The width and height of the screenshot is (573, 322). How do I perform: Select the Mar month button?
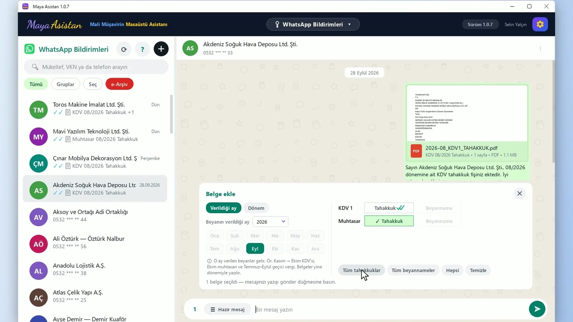pos(255,235)
